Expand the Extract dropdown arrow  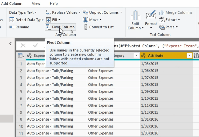click(x=179, y=20)
